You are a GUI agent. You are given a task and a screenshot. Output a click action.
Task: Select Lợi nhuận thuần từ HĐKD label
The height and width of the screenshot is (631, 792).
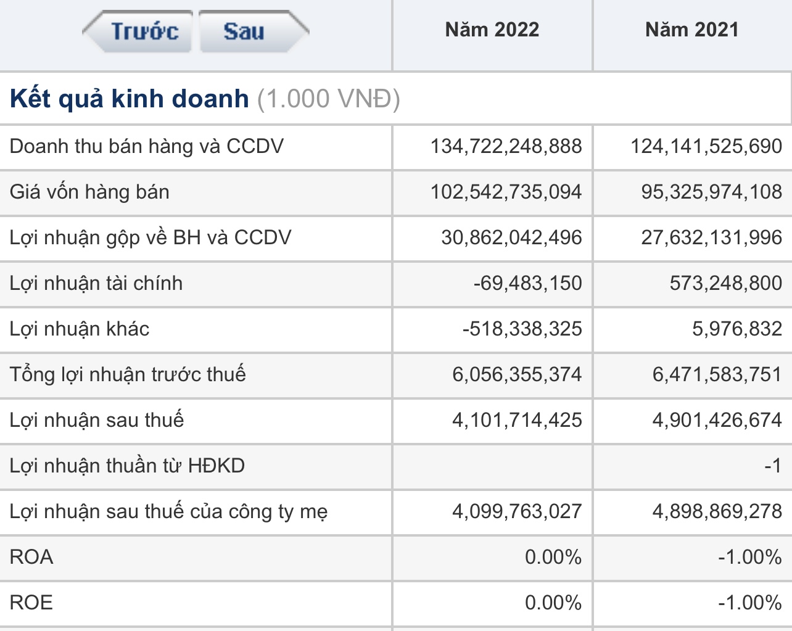tap(127, 466)
